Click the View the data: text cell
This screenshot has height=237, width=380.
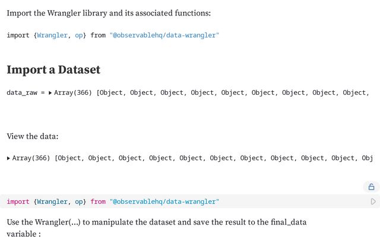coord(33,136)
